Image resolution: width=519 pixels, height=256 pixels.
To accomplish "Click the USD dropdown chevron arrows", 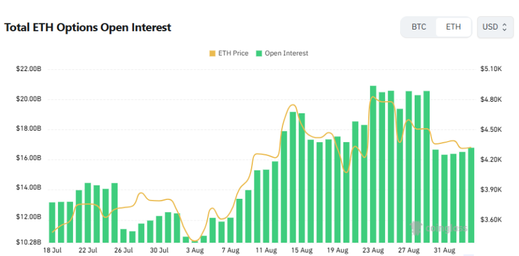I will pyautogui.click(x=505, y=27).
